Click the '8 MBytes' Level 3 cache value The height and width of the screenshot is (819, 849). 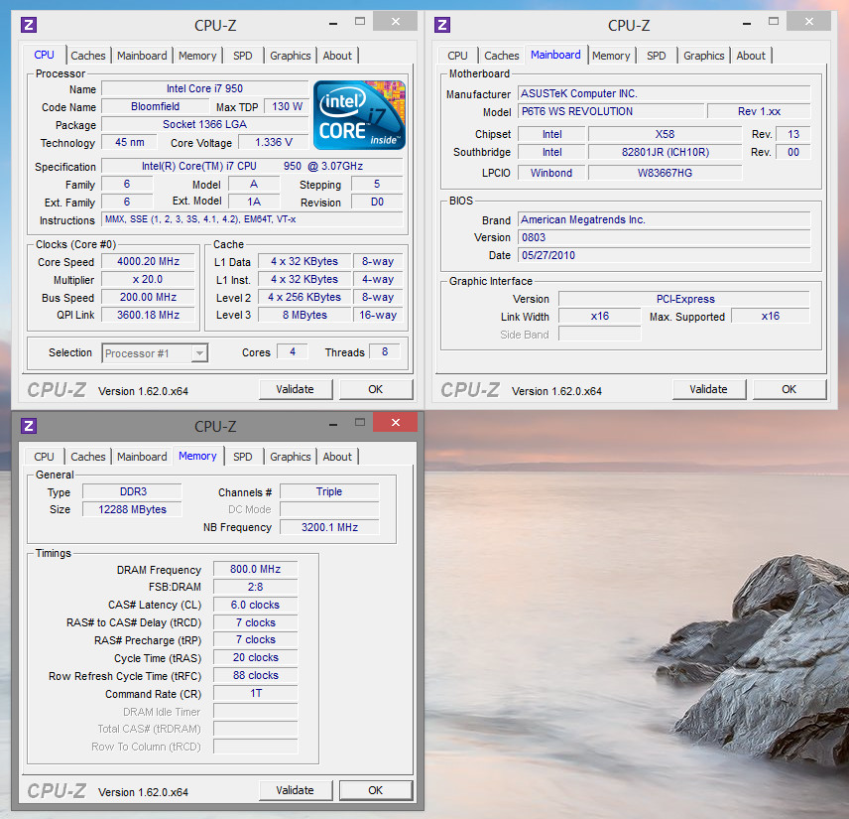click(x=304, y=315)
